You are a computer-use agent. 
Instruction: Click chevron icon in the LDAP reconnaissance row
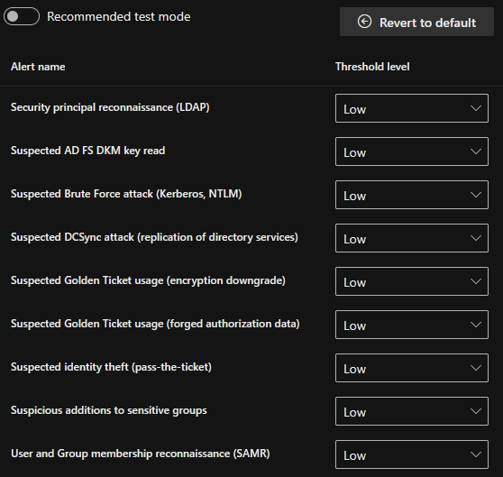[476, 108]
